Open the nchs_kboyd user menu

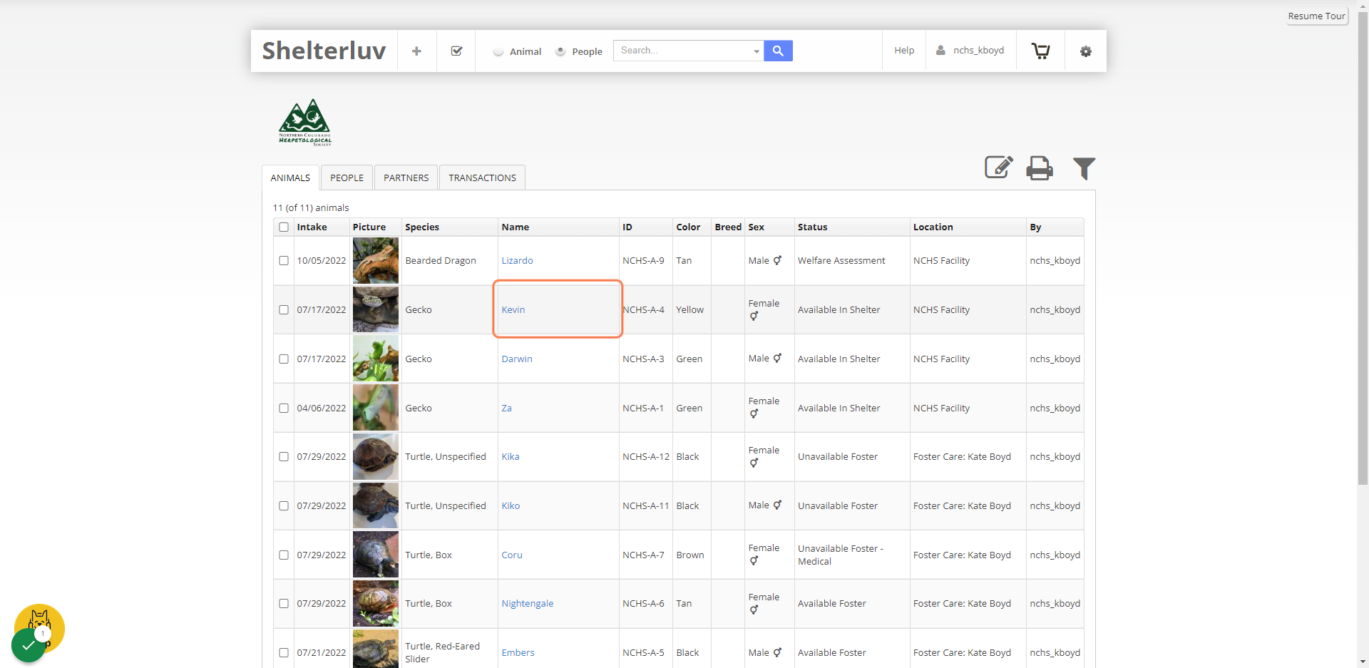pos(970,51)
